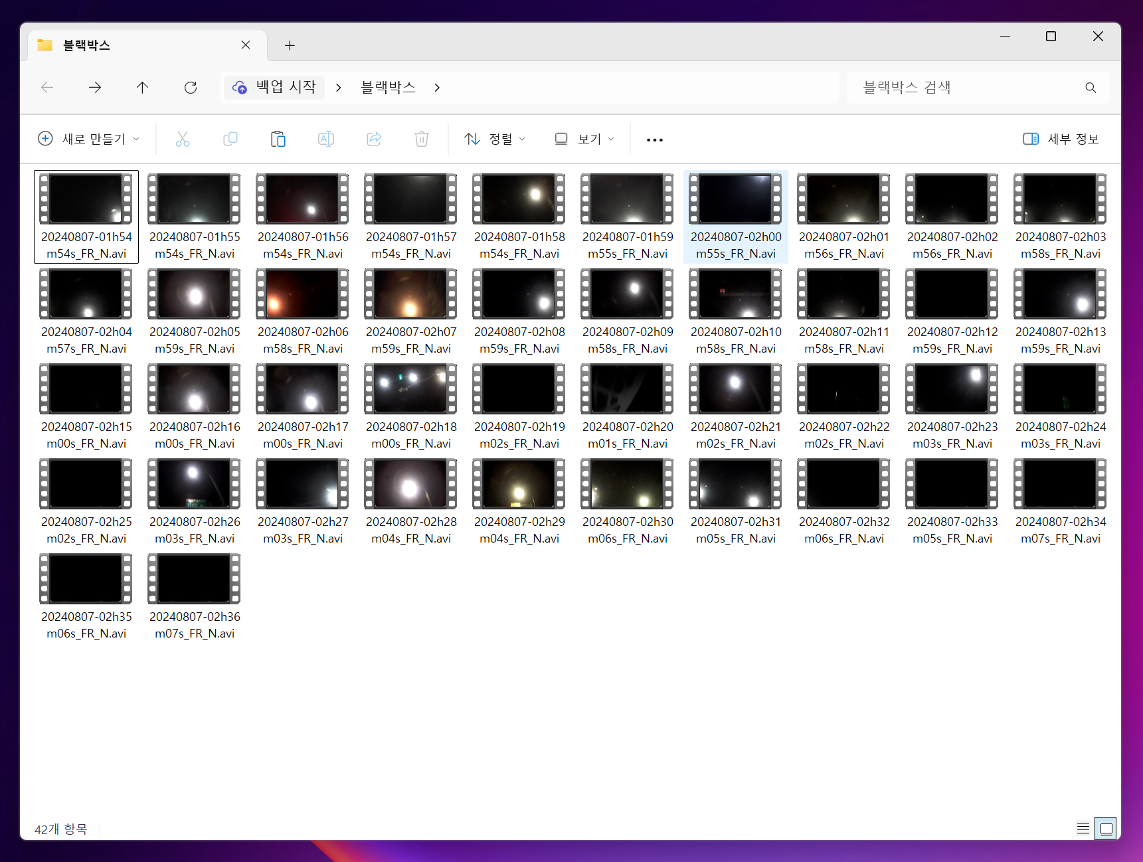The width and height of the screenshot is (1143, 862).
Task: Select video 20240807-02h34m07s_FR_N.avi
Action: coord(1061,501)
